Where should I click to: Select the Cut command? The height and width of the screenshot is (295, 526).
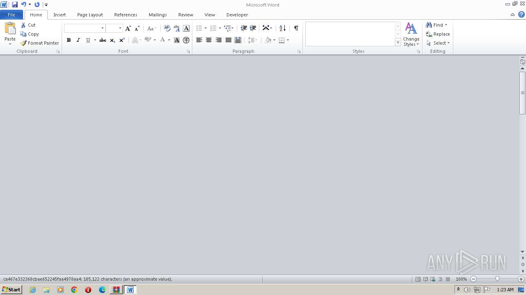click(28, 25)
